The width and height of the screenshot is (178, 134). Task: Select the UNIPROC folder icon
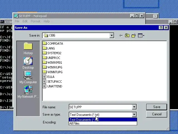(x=44, y=58)
